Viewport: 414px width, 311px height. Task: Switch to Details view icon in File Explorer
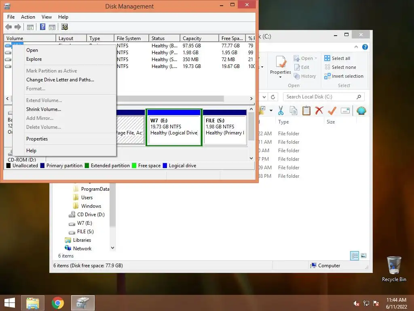[x=354, y=256]
